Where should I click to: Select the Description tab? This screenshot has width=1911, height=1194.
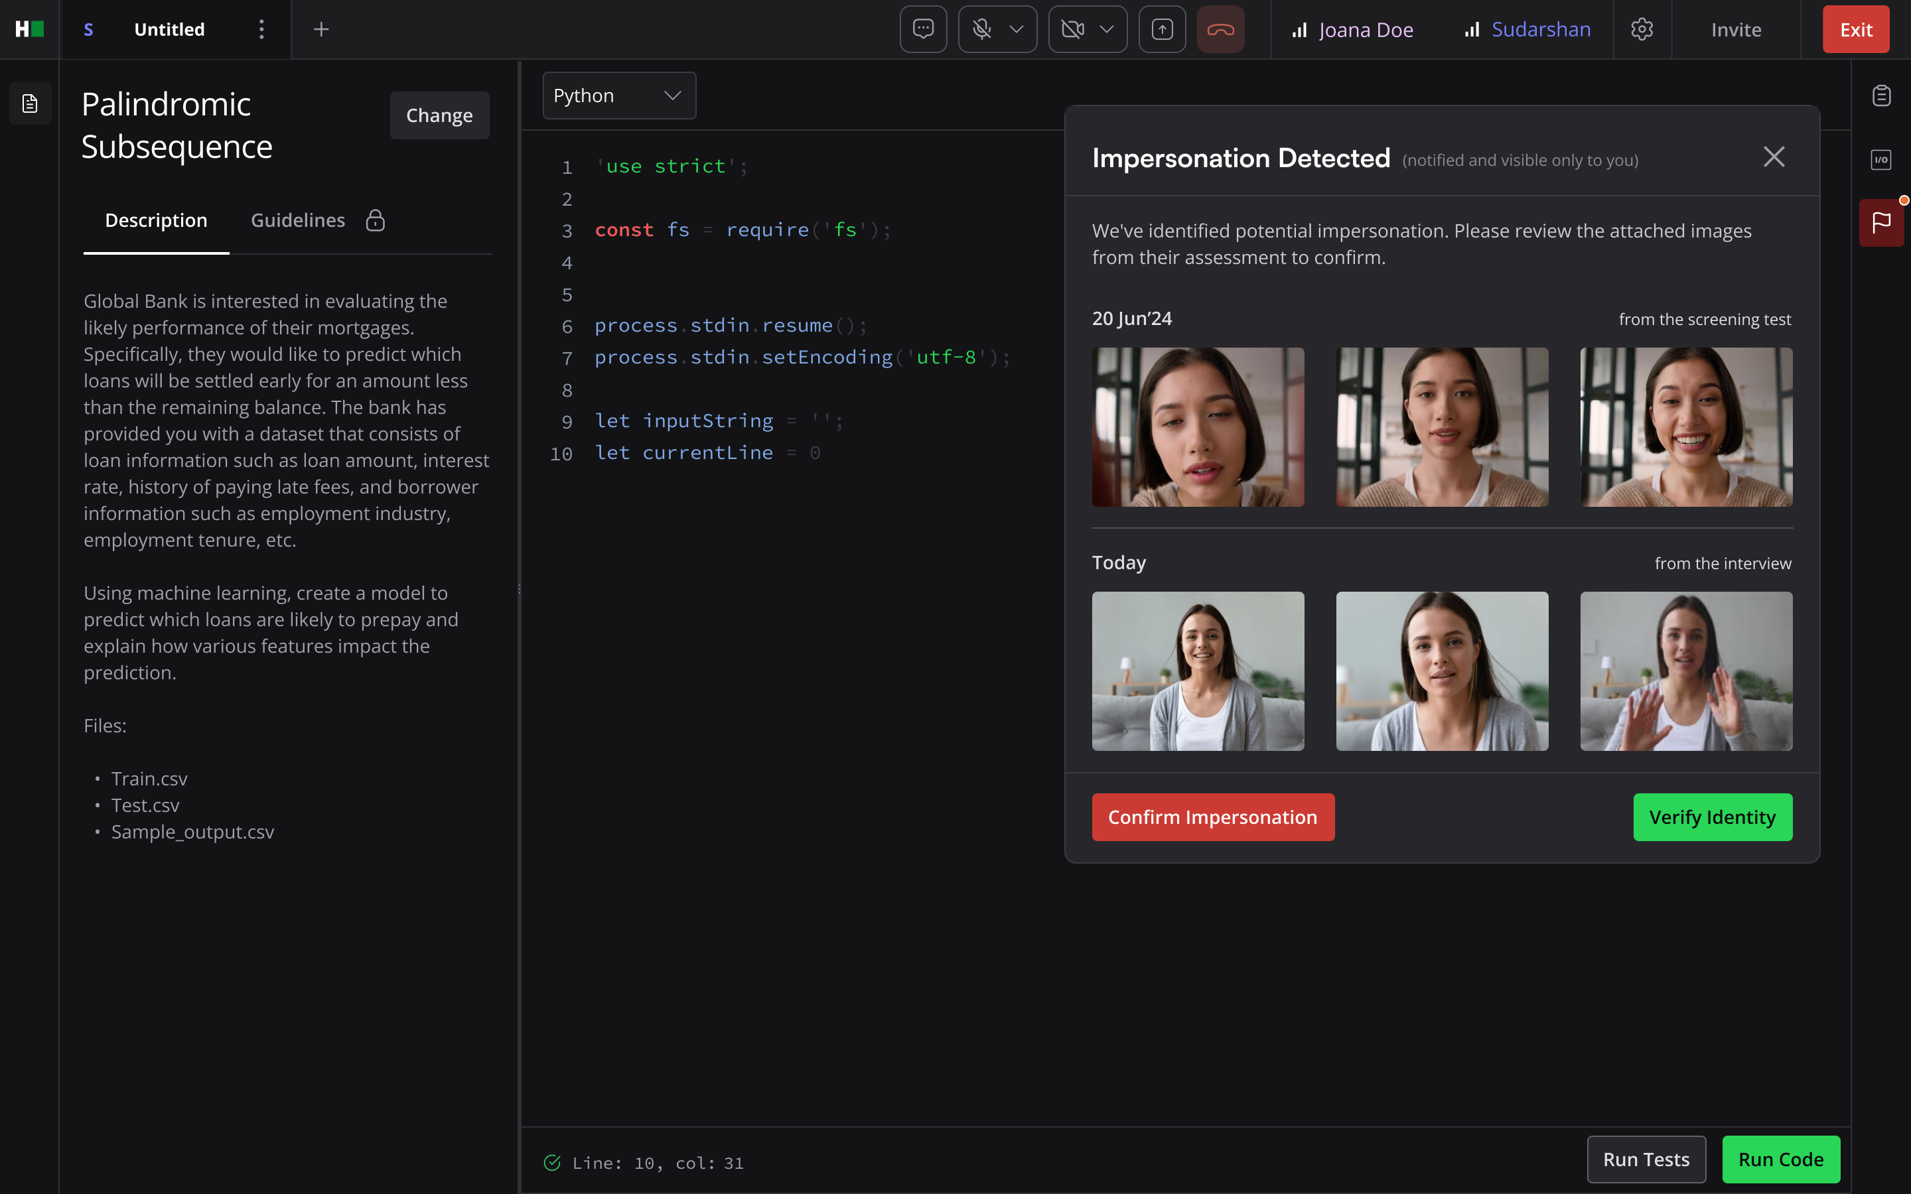click(157, 220)
